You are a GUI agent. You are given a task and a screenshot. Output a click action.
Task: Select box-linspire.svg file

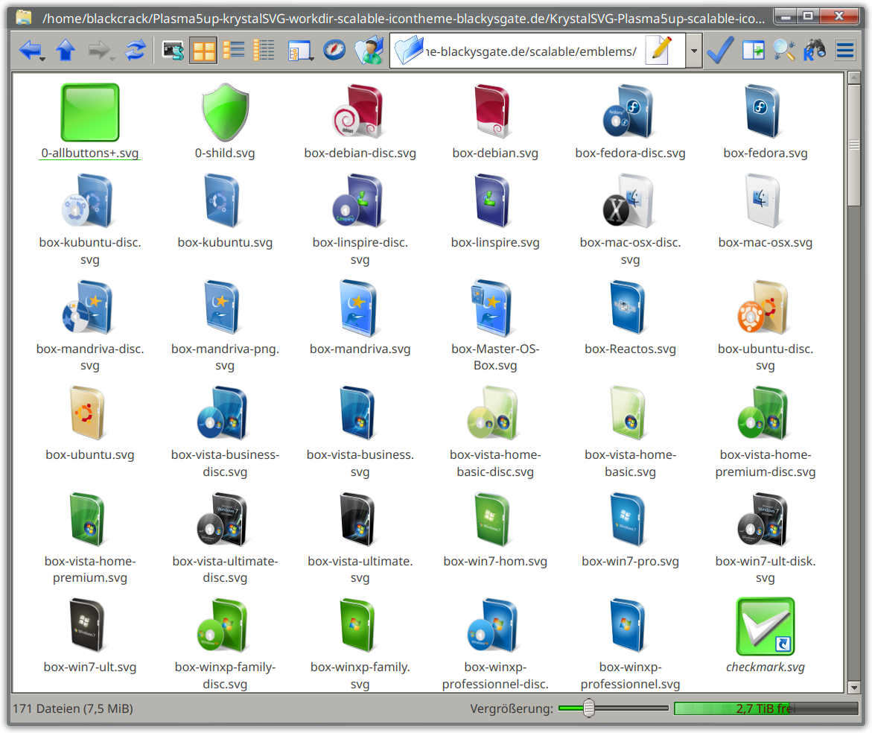click(495, 212)
